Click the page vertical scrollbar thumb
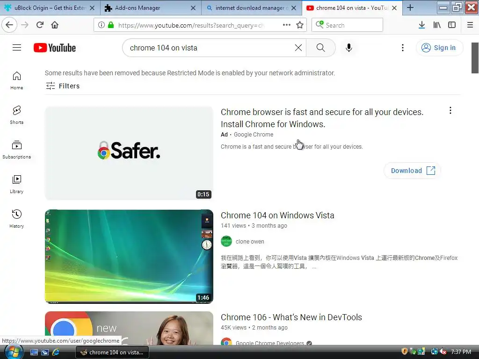The width and height of the screenshot is (479, 359). [x=475, y=58]
